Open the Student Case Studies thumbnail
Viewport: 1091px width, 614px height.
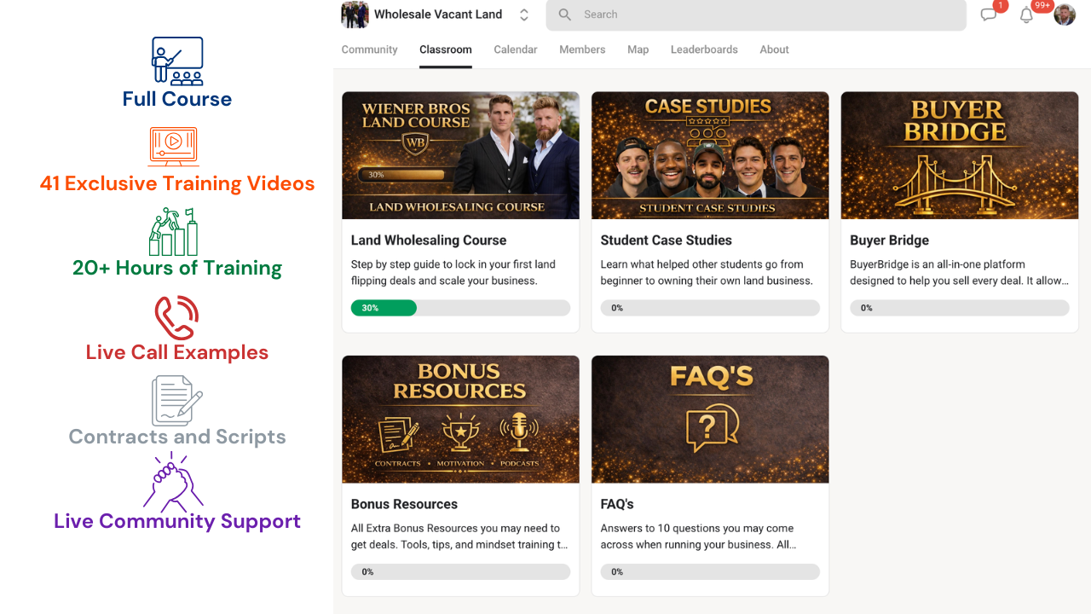pos(710,155)
